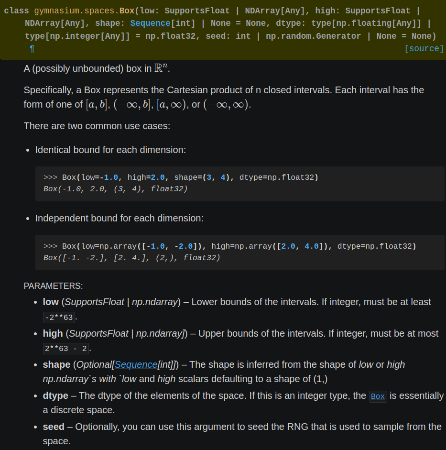Click the PARAMETERS heading
The height and width of the screenshot is (450, 446).
pyautogui.click(x=54, y=286)
